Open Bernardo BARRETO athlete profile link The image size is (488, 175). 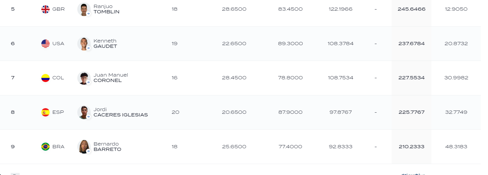point(107,147)
